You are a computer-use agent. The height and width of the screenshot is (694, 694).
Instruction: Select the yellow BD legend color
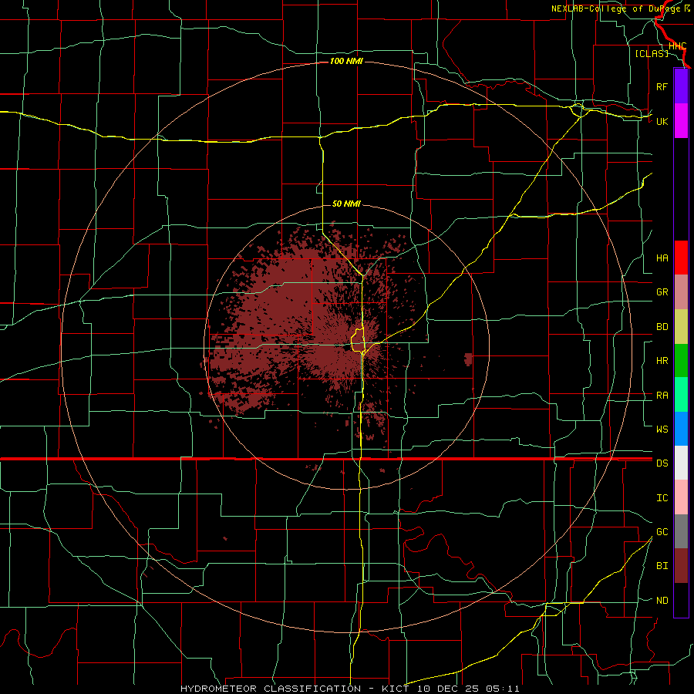click(x=681, y=326)
